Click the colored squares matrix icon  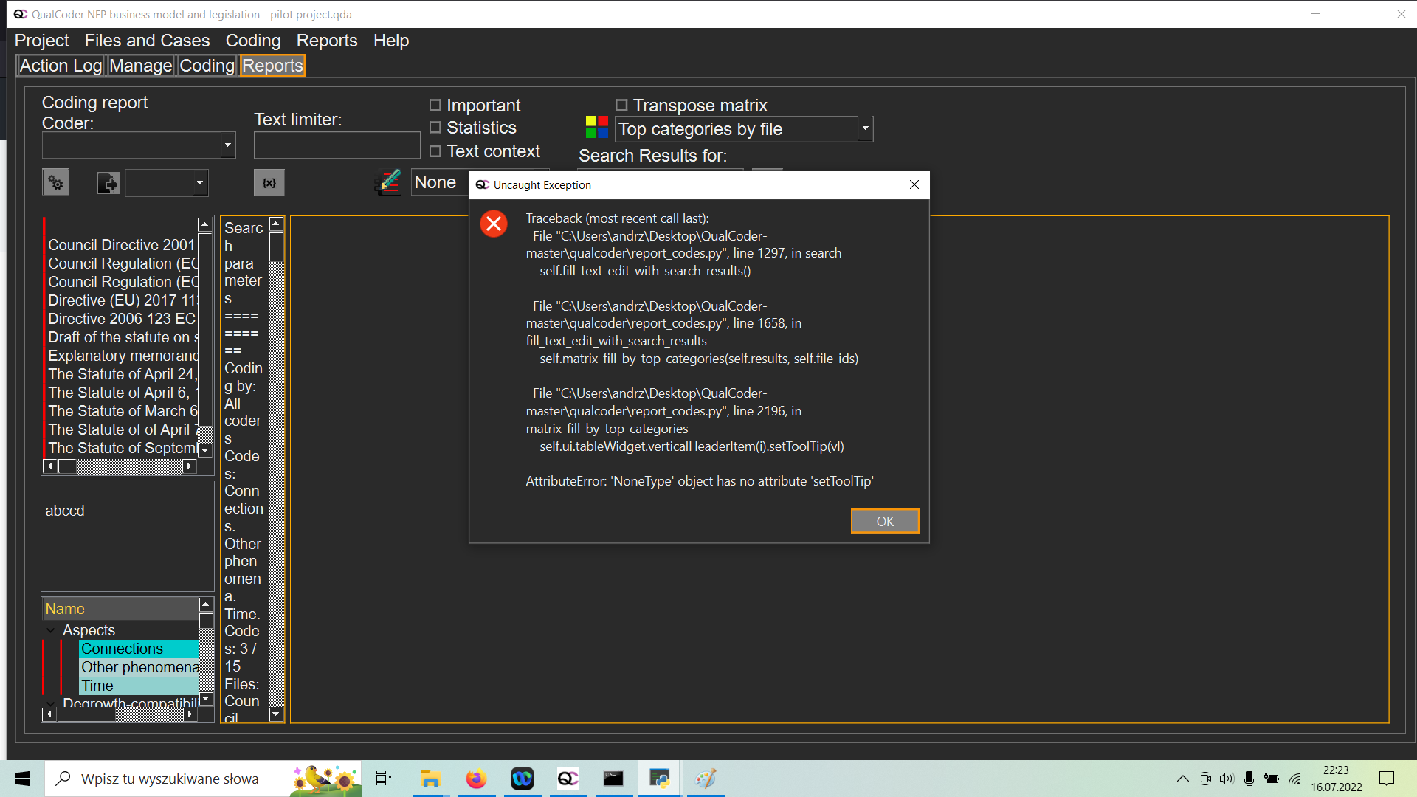click(596, 128)
